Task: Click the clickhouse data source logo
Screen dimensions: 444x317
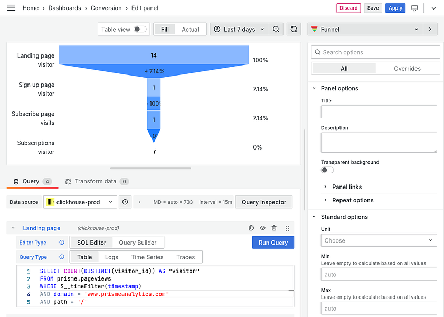Action: [x=50, y=202]
